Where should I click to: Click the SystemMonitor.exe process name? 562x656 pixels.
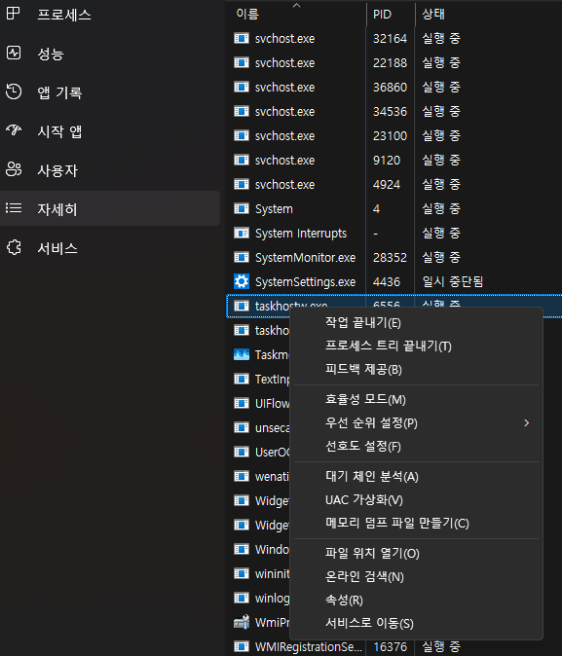click(x=305, y=258)
